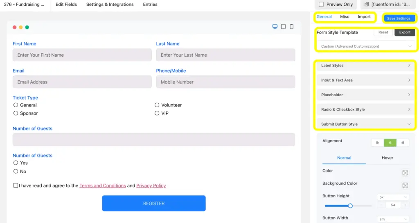The width and height of the screenshot is (419, 223).
Task: Decrease button height with minus
Action: pyautogui.click(x=381, y=205)
